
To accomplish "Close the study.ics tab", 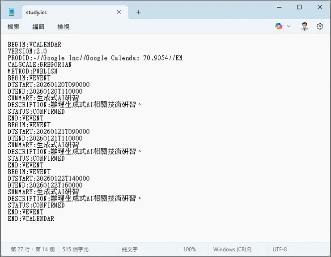I will coord(119,12).
